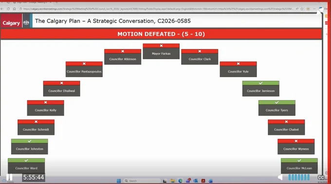
Task: Select Mayor Farkas name label
Action: [161, 53]
